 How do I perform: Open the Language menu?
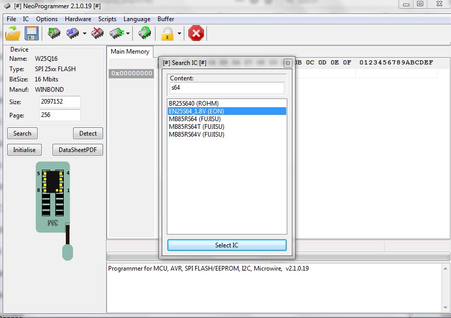137,19
